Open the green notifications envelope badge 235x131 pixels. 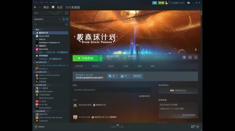point(161,3)
